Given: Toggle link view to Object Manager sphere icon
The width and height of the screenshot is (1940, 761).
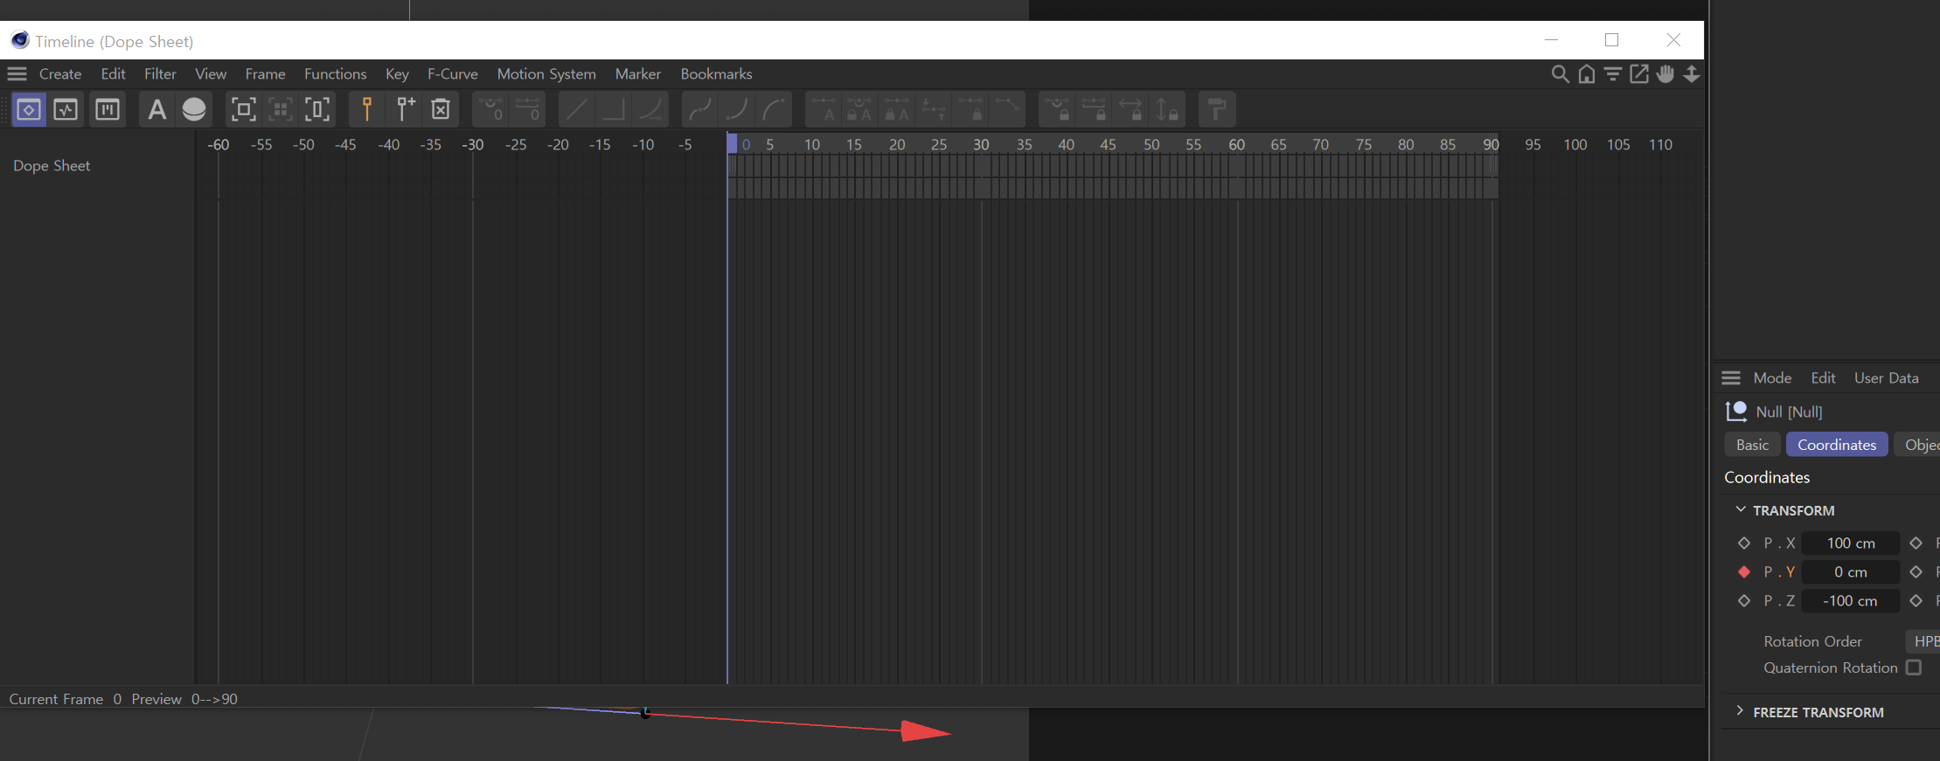Looking at the screenshot, I should click(194, 110).
